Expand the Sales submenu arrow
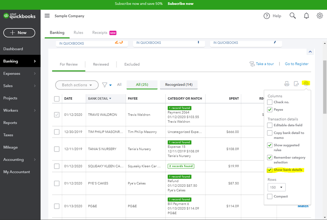327x220 pixels. click(x=35, y=86)
